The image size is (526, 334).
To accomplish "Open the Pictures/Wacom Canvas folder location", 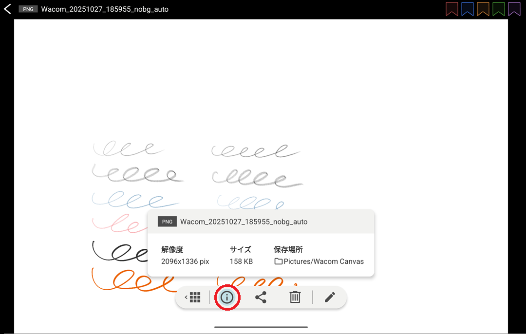I will point(319,261).
